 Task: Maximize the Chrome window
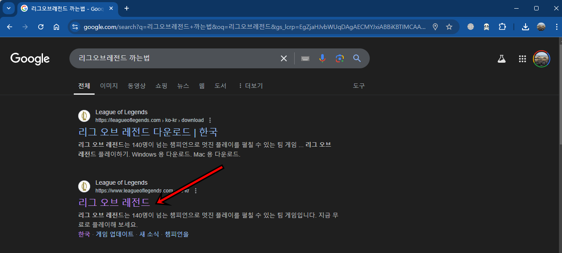536,8
